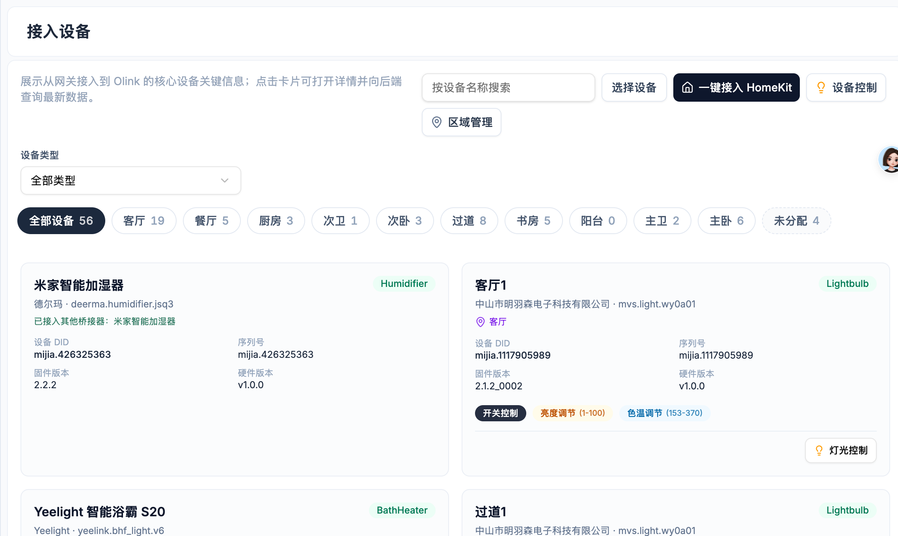The image size is (898, 536).
Task: View the 过道 8 room tab
Action: [x=469, y=221]
